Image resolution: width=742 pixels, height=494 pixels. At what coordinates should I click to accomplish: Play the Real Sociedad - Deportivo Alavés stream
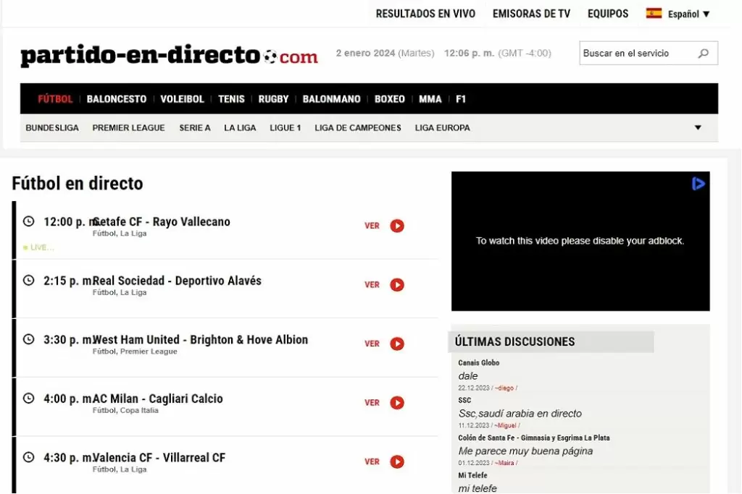point(397,285)
